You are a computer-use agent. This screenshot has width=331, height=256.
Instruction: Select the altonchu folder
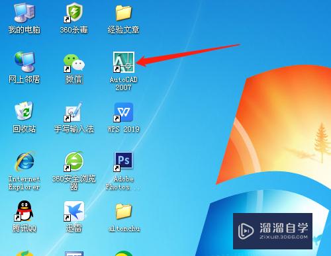pos(124,211)
